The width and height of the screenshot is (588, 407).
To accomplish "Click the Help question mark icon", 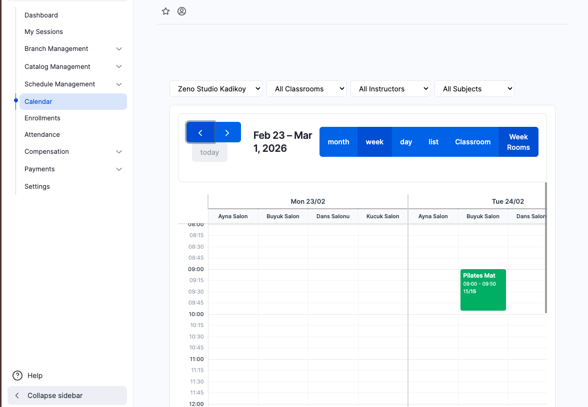I will tap(17, 376).
